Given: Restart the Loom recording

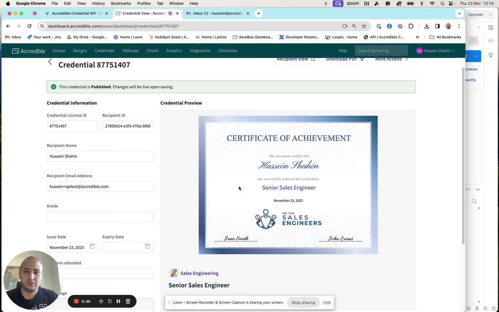Looking at the screenshot, I should tap(110, 301).
